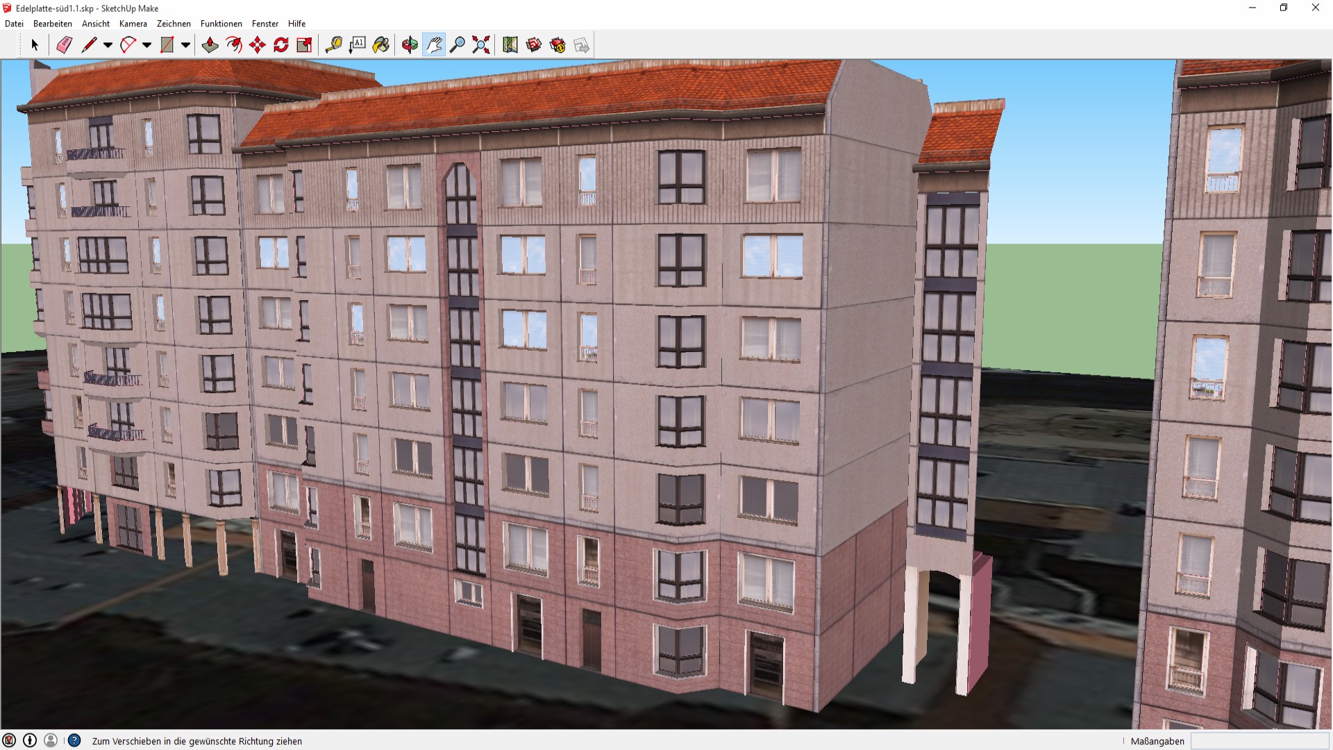Toggle the Pan hand tool

[434, 45]
